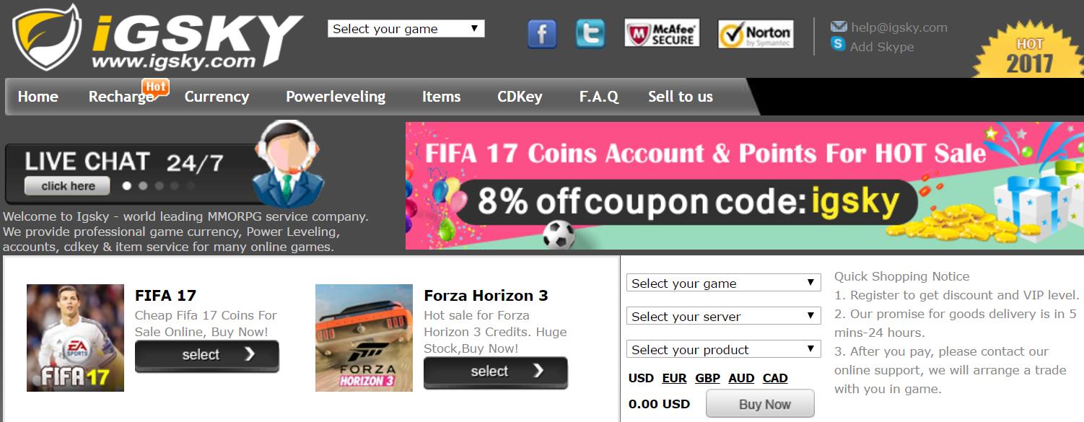
Task: Click the Skype icon beside Add Skype
Action: pyautogui.click(x=838, y=44)
